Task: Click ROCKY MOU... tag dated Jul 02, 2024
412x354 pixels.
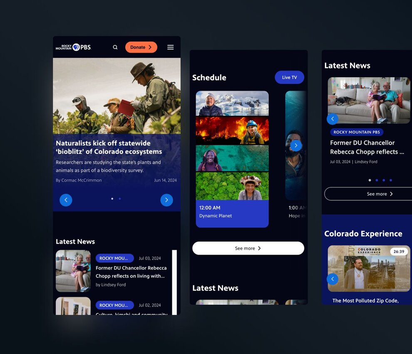Action: [114, 305]
